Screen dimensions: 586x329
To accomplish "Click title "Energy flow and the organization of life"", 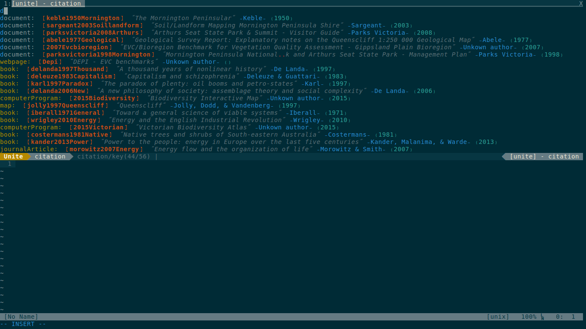I will (x=232, y=149).
